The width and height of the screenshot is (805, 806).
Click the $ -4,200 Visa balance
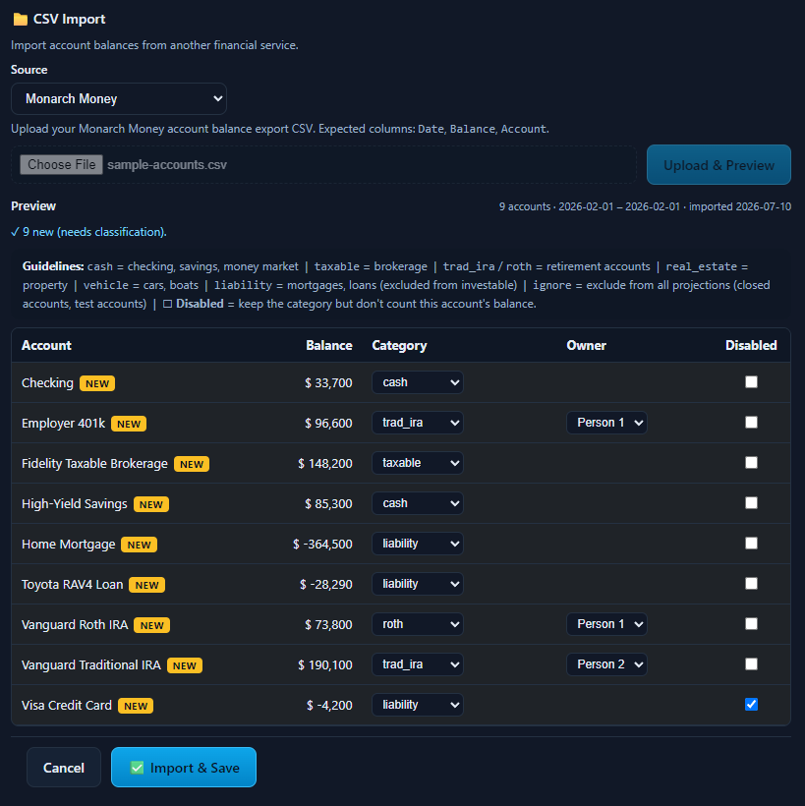329,706
